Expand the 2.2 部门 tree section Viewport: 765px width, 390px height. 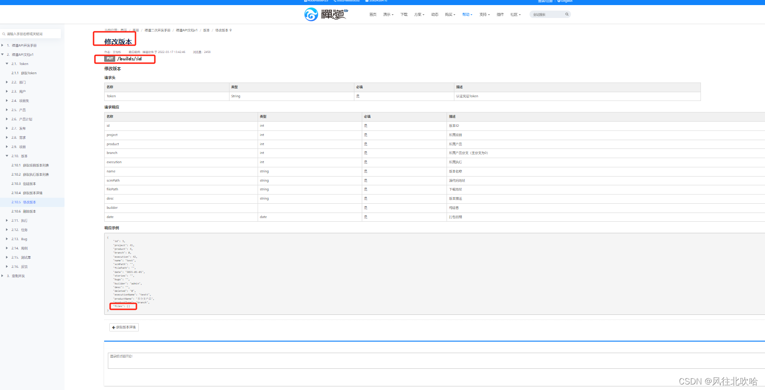pyautogui.click(x=7, y=82)
